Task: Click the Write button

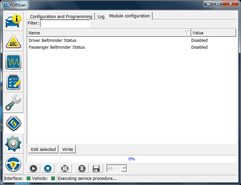Action: click(68, 149)
